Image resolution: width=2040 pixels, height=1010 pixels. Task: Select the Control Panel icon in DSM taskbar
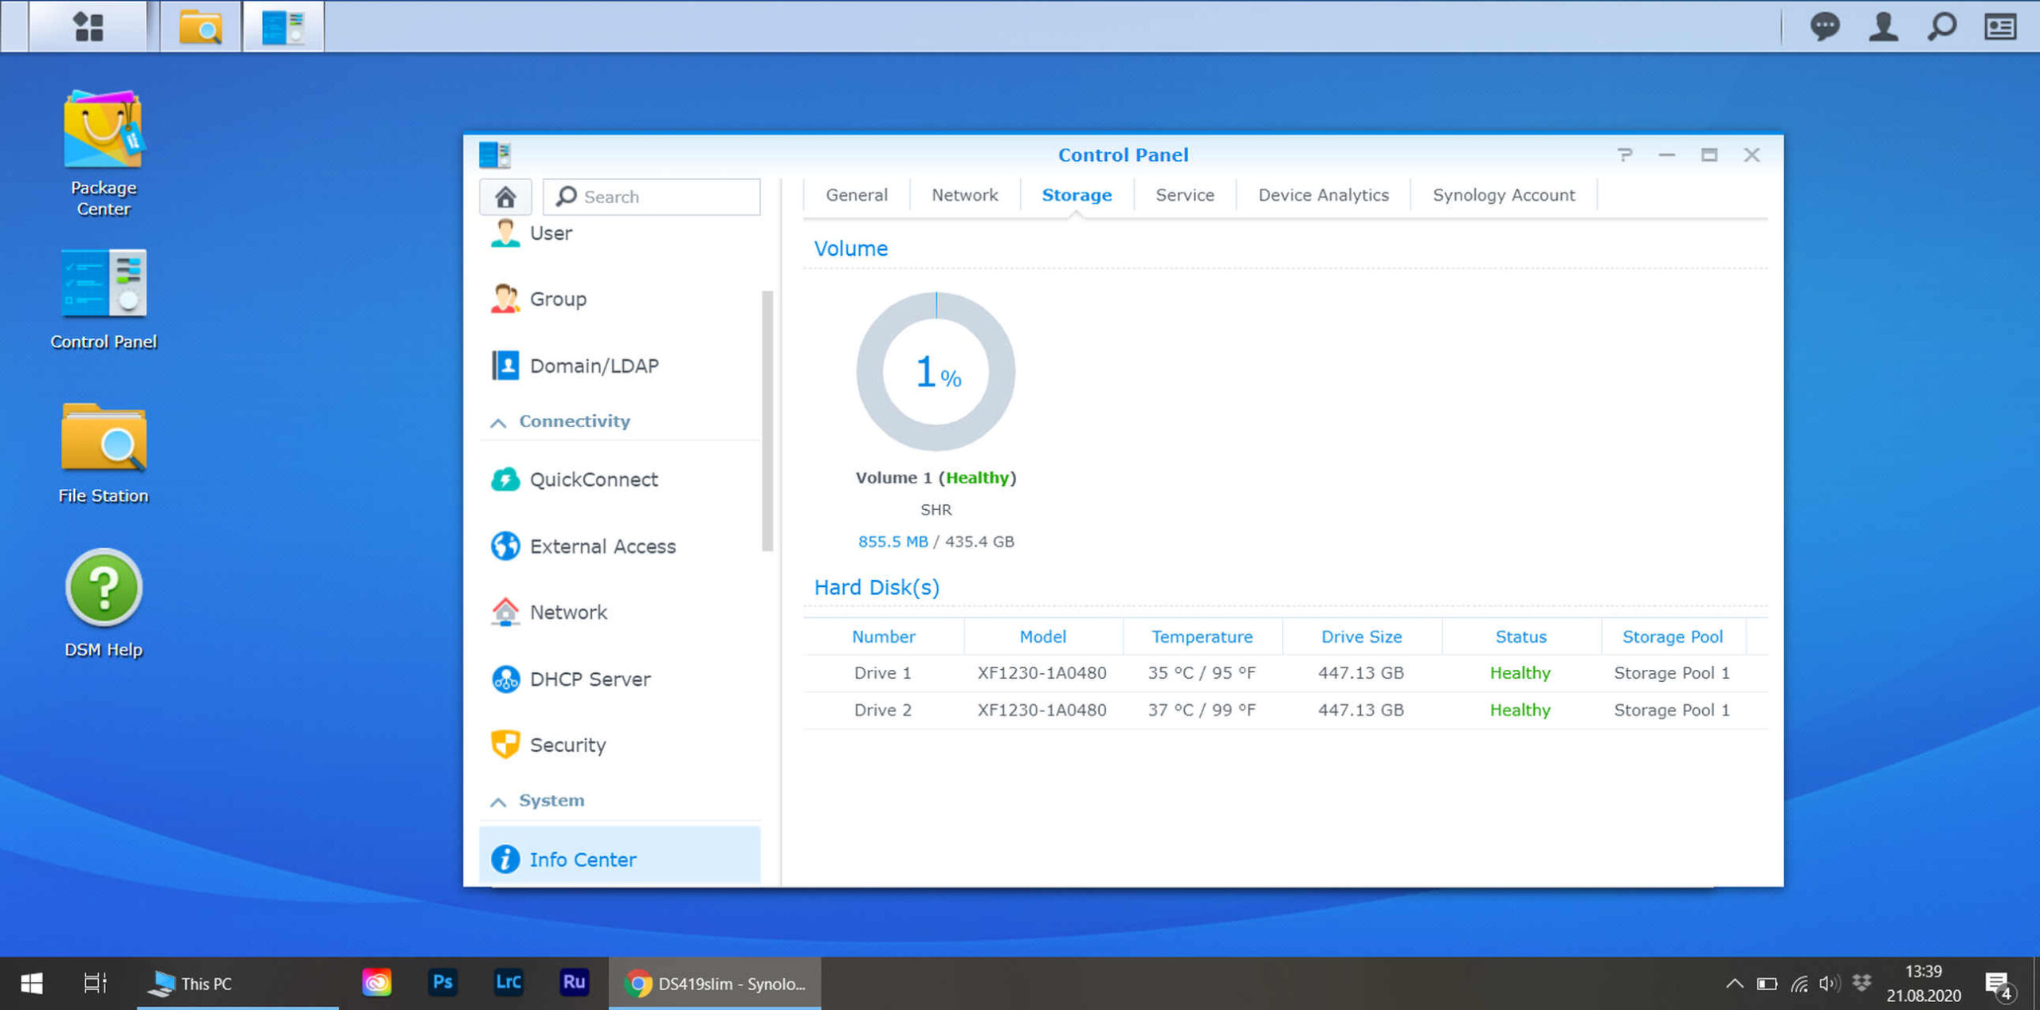pyautogui.click(x=283, y=26)
